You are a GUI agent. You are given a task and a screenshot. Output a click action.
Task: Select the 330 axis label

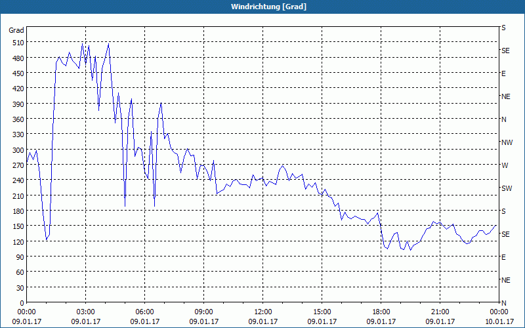pyautogui.click(x=18, y=134)
